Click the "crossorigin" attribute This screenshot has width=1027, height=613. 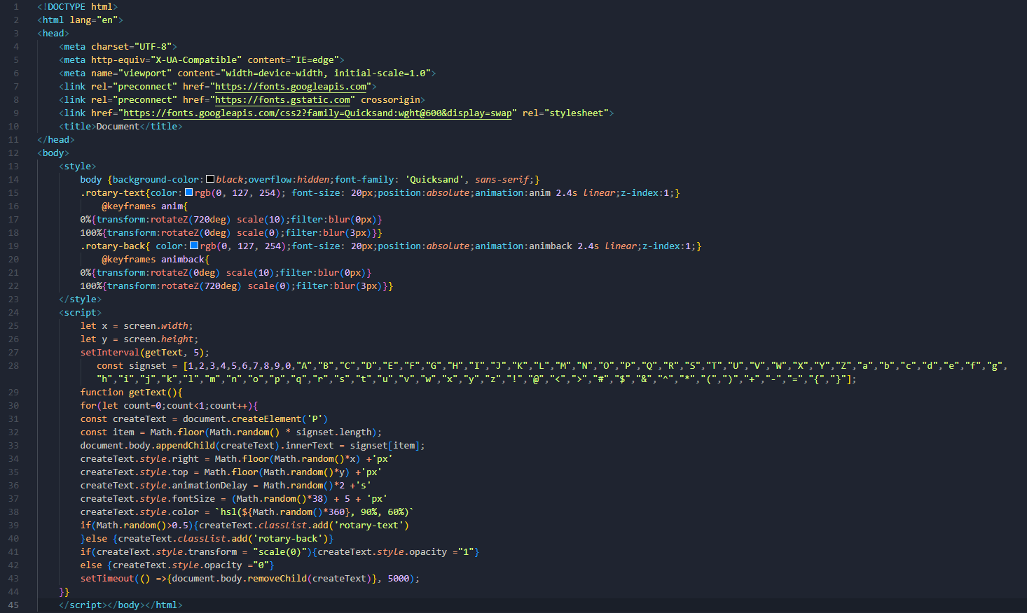point(390,100)
